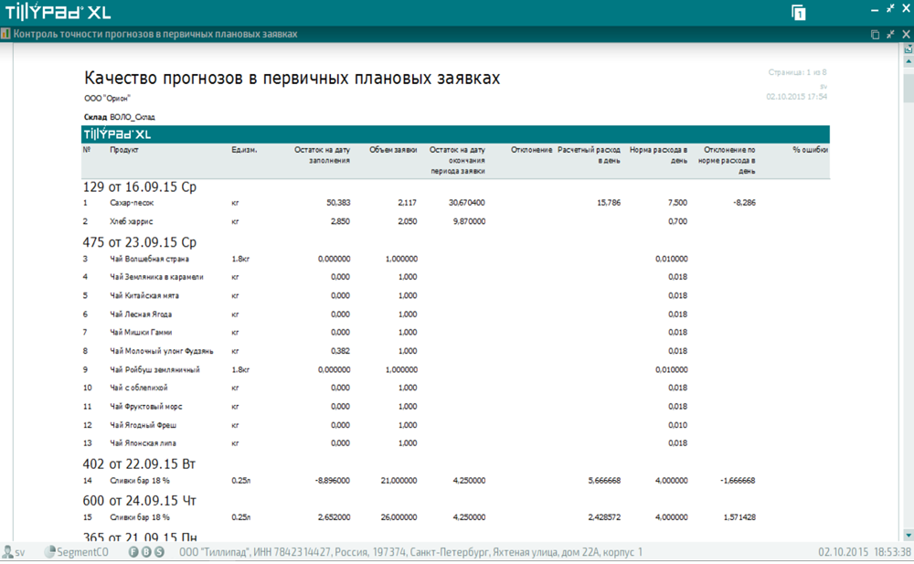
Task: Click the first round status indicator icon
Action: [133, 552]
